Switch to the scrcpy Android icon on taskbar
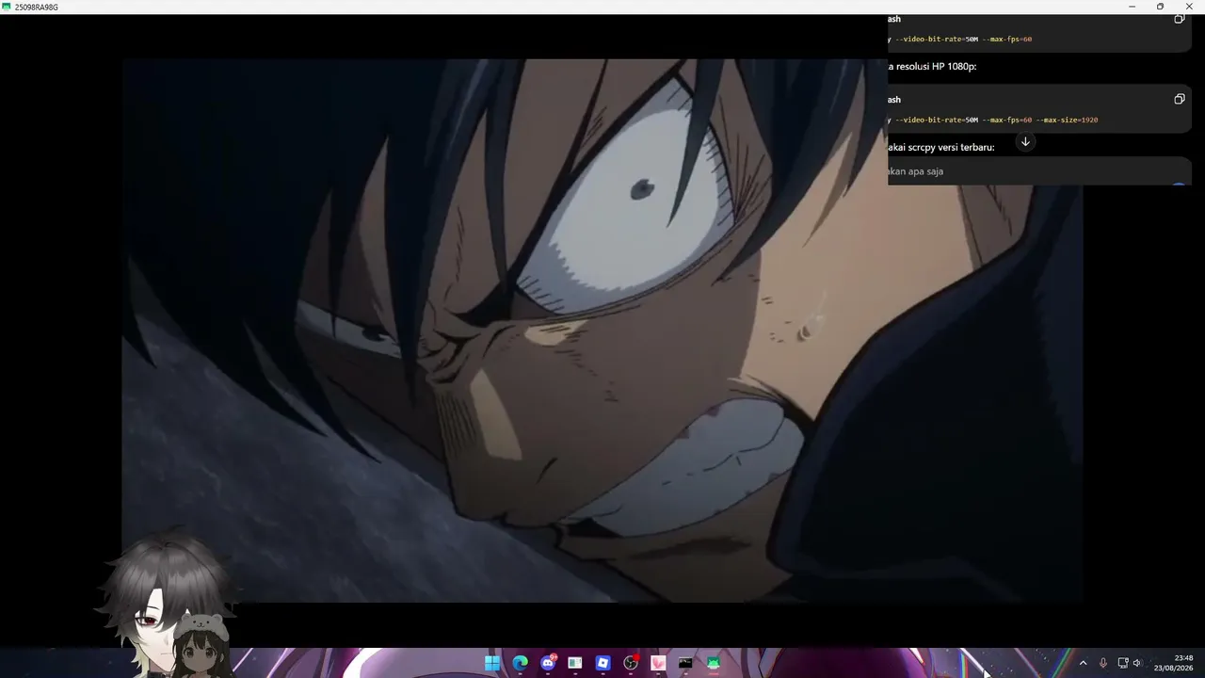 pyautogui.click(x=714, y=663)
